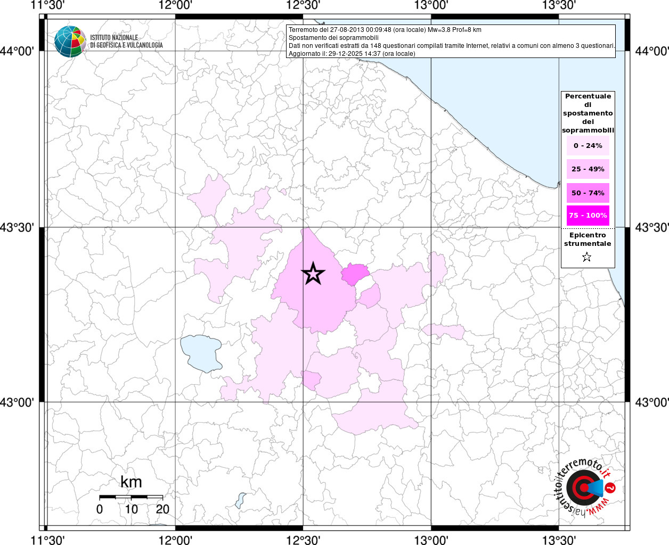Click the left latitude label 44°00'
The image size is (669, 545).
point(17,51)
